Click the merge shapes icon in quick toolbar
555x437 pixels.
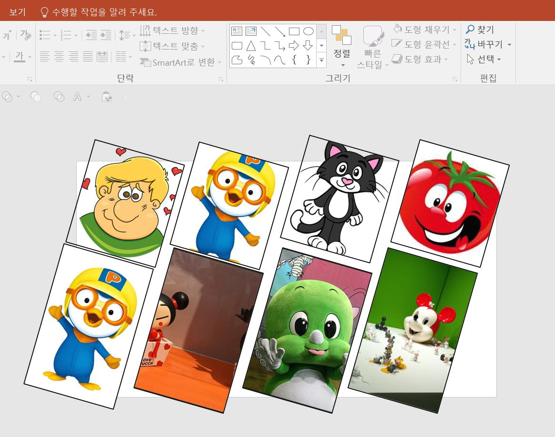(x=8, y=97)
